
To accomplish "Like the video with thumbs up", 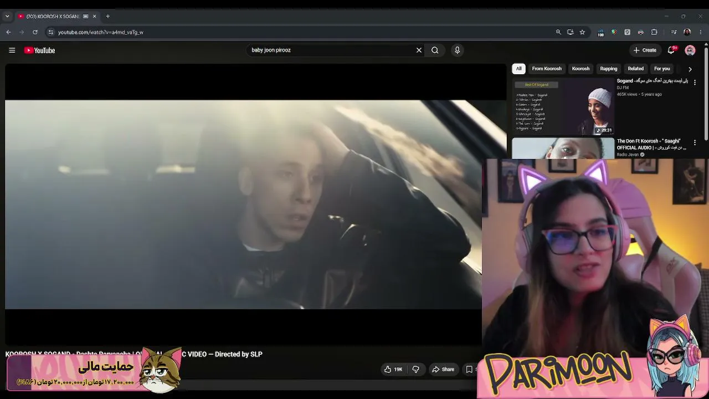I will pos(394,370).
